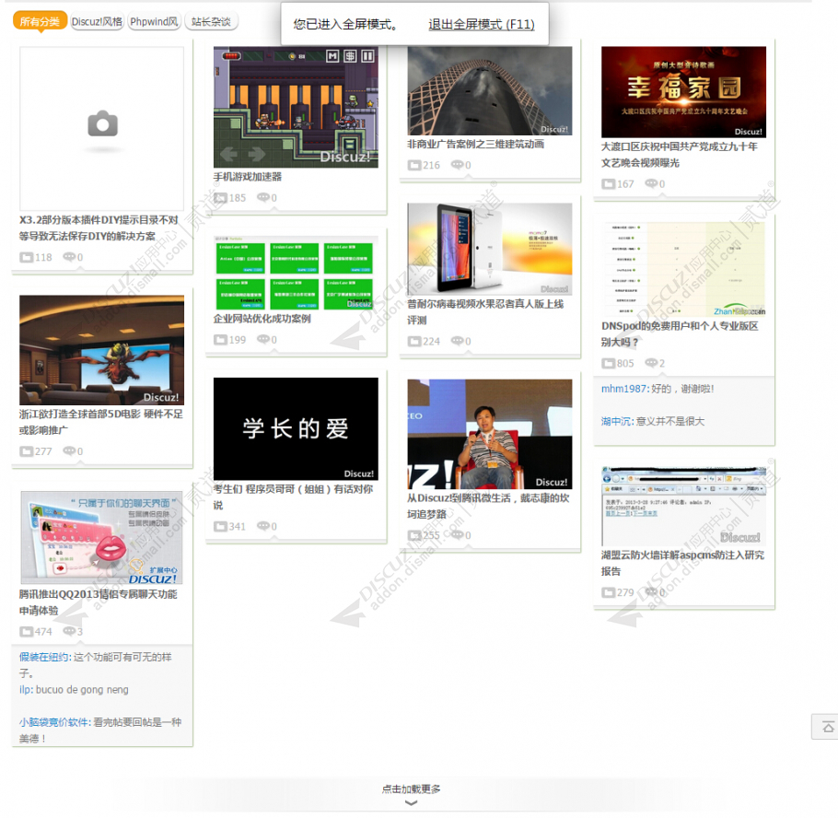Image resolution: width=838 pixels, height=818 pixels.
Task: Click comment bubble icon on 大渡口区 post
Action: coord(651,183)
